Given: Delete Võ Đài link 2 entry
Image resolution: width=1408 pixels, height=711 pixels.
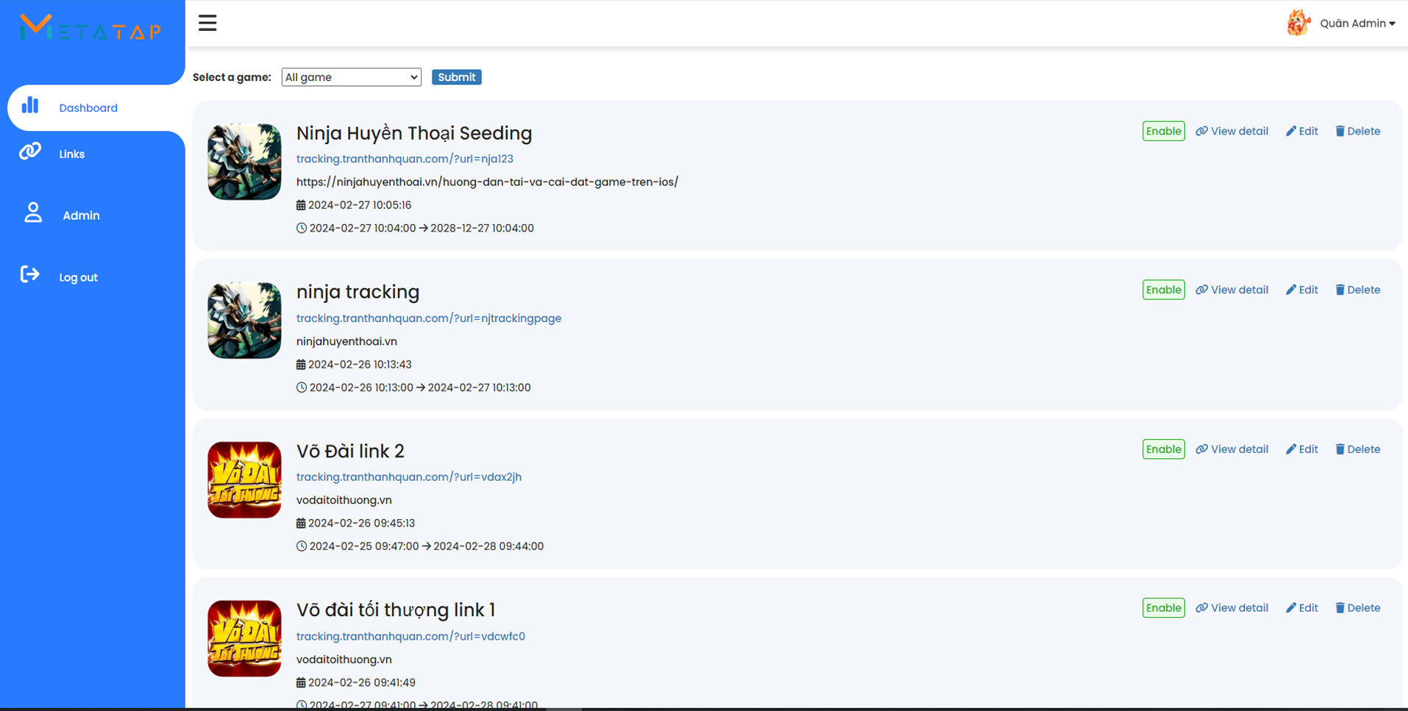Looking at the screenshot, I should click(1358, 449).
